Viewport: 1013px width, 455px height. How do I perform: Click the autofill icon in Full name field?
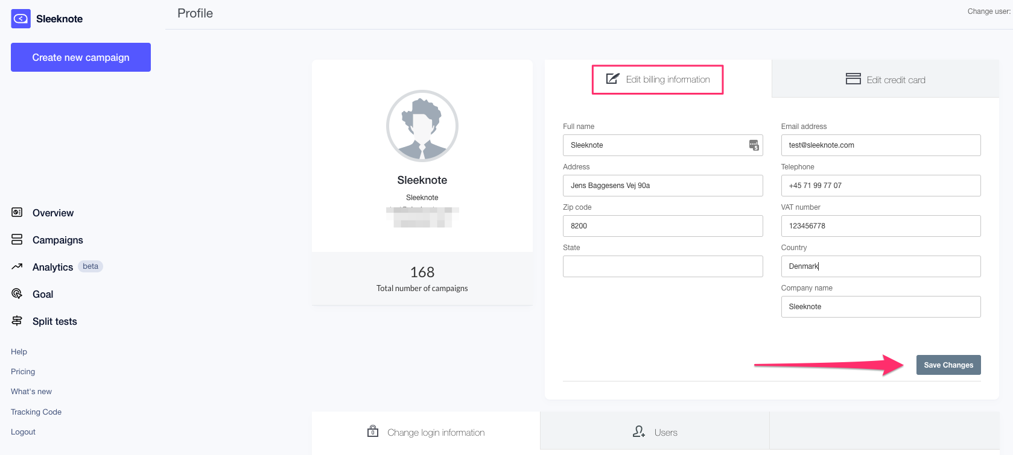tap(754, 145)
